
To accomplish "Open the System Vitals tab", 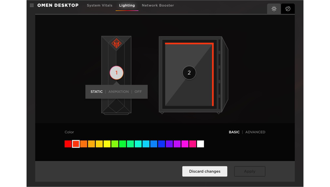I will (99, 6).
